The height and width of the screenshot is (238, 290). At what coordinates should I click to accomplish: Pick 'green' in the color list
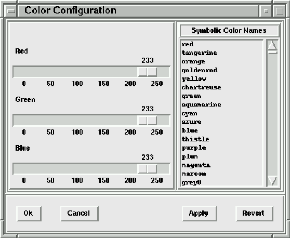(x=221, y=96)
